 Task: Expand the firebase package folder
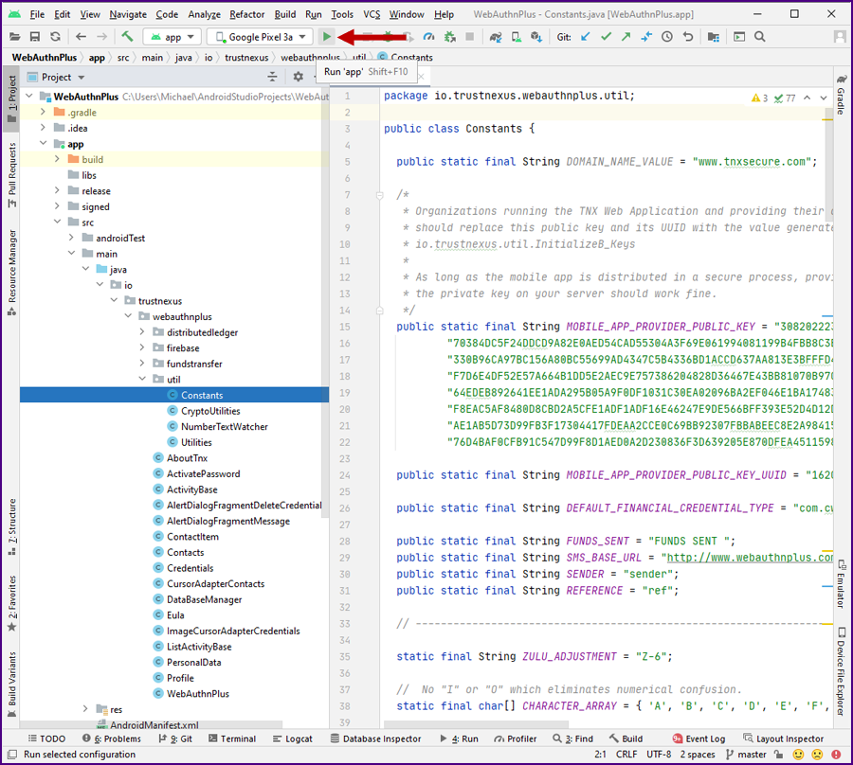pyautogui.click(x=142, y=348)
